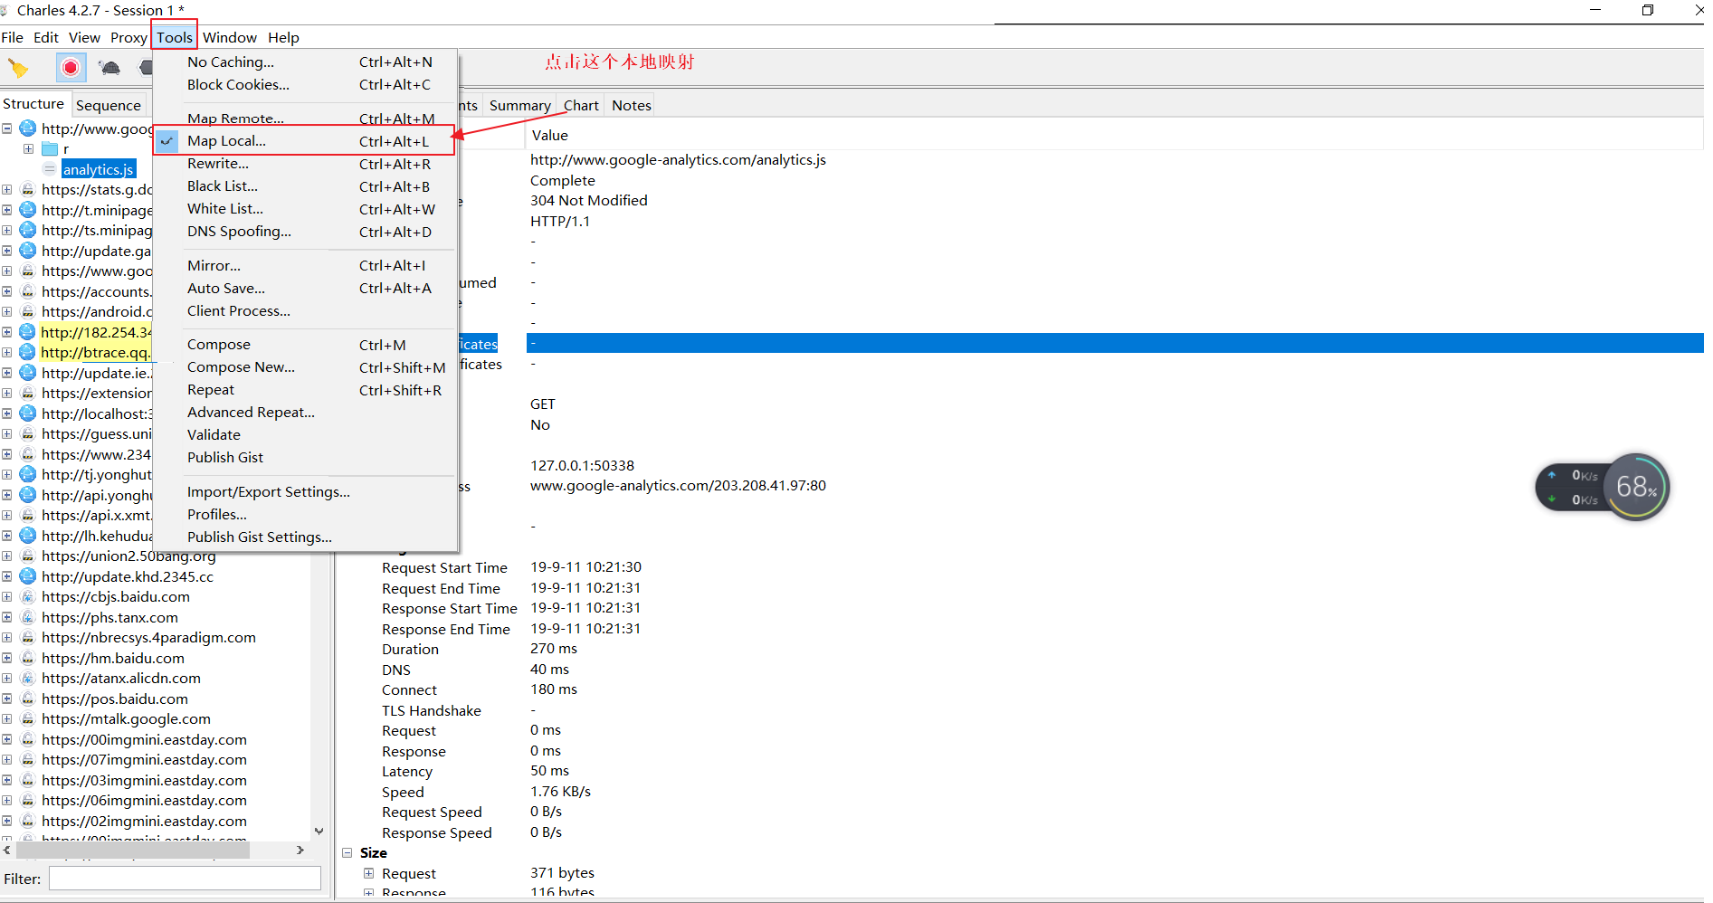Click the analytics.js file icon
Viewport: 1713px width, 903px height.
pyautogui.click(x=50, y=169)
